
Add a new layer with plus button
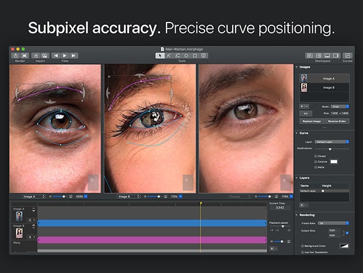pyautogui.click(x=302, y=205)
